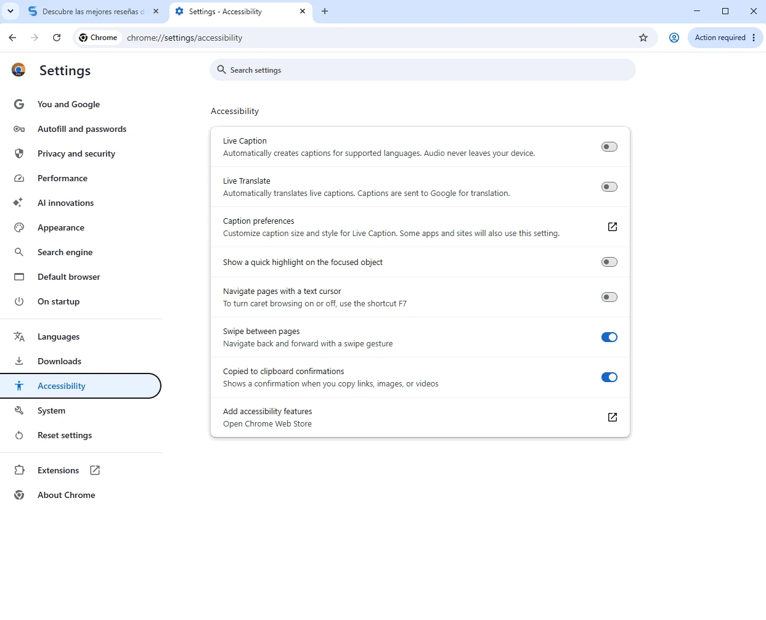Click the Chrome site info chip
The image size is (766, 620).
[x=98, y=38]
